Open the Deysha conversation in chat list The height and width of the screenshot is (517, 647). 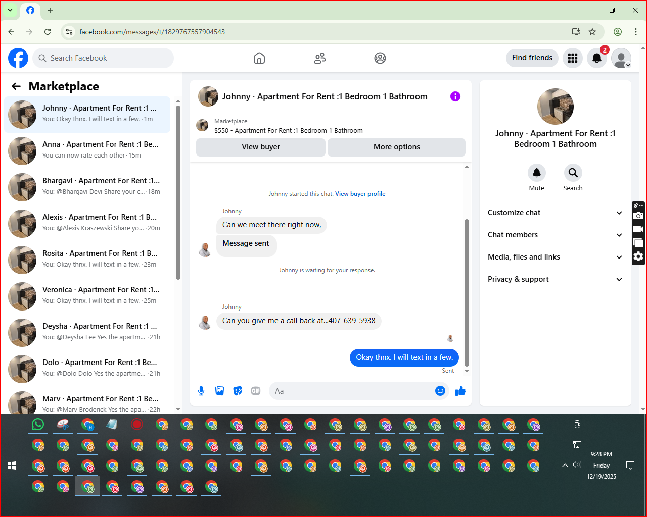coord(87,333)
